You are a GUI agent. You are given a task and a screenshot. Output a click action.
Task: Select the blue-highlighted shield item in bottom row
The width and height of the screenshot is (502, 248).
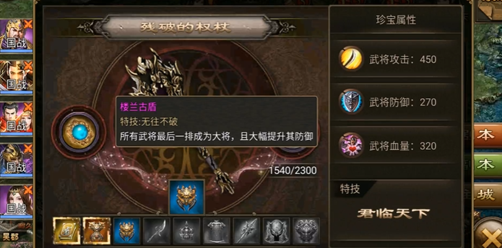127,231
